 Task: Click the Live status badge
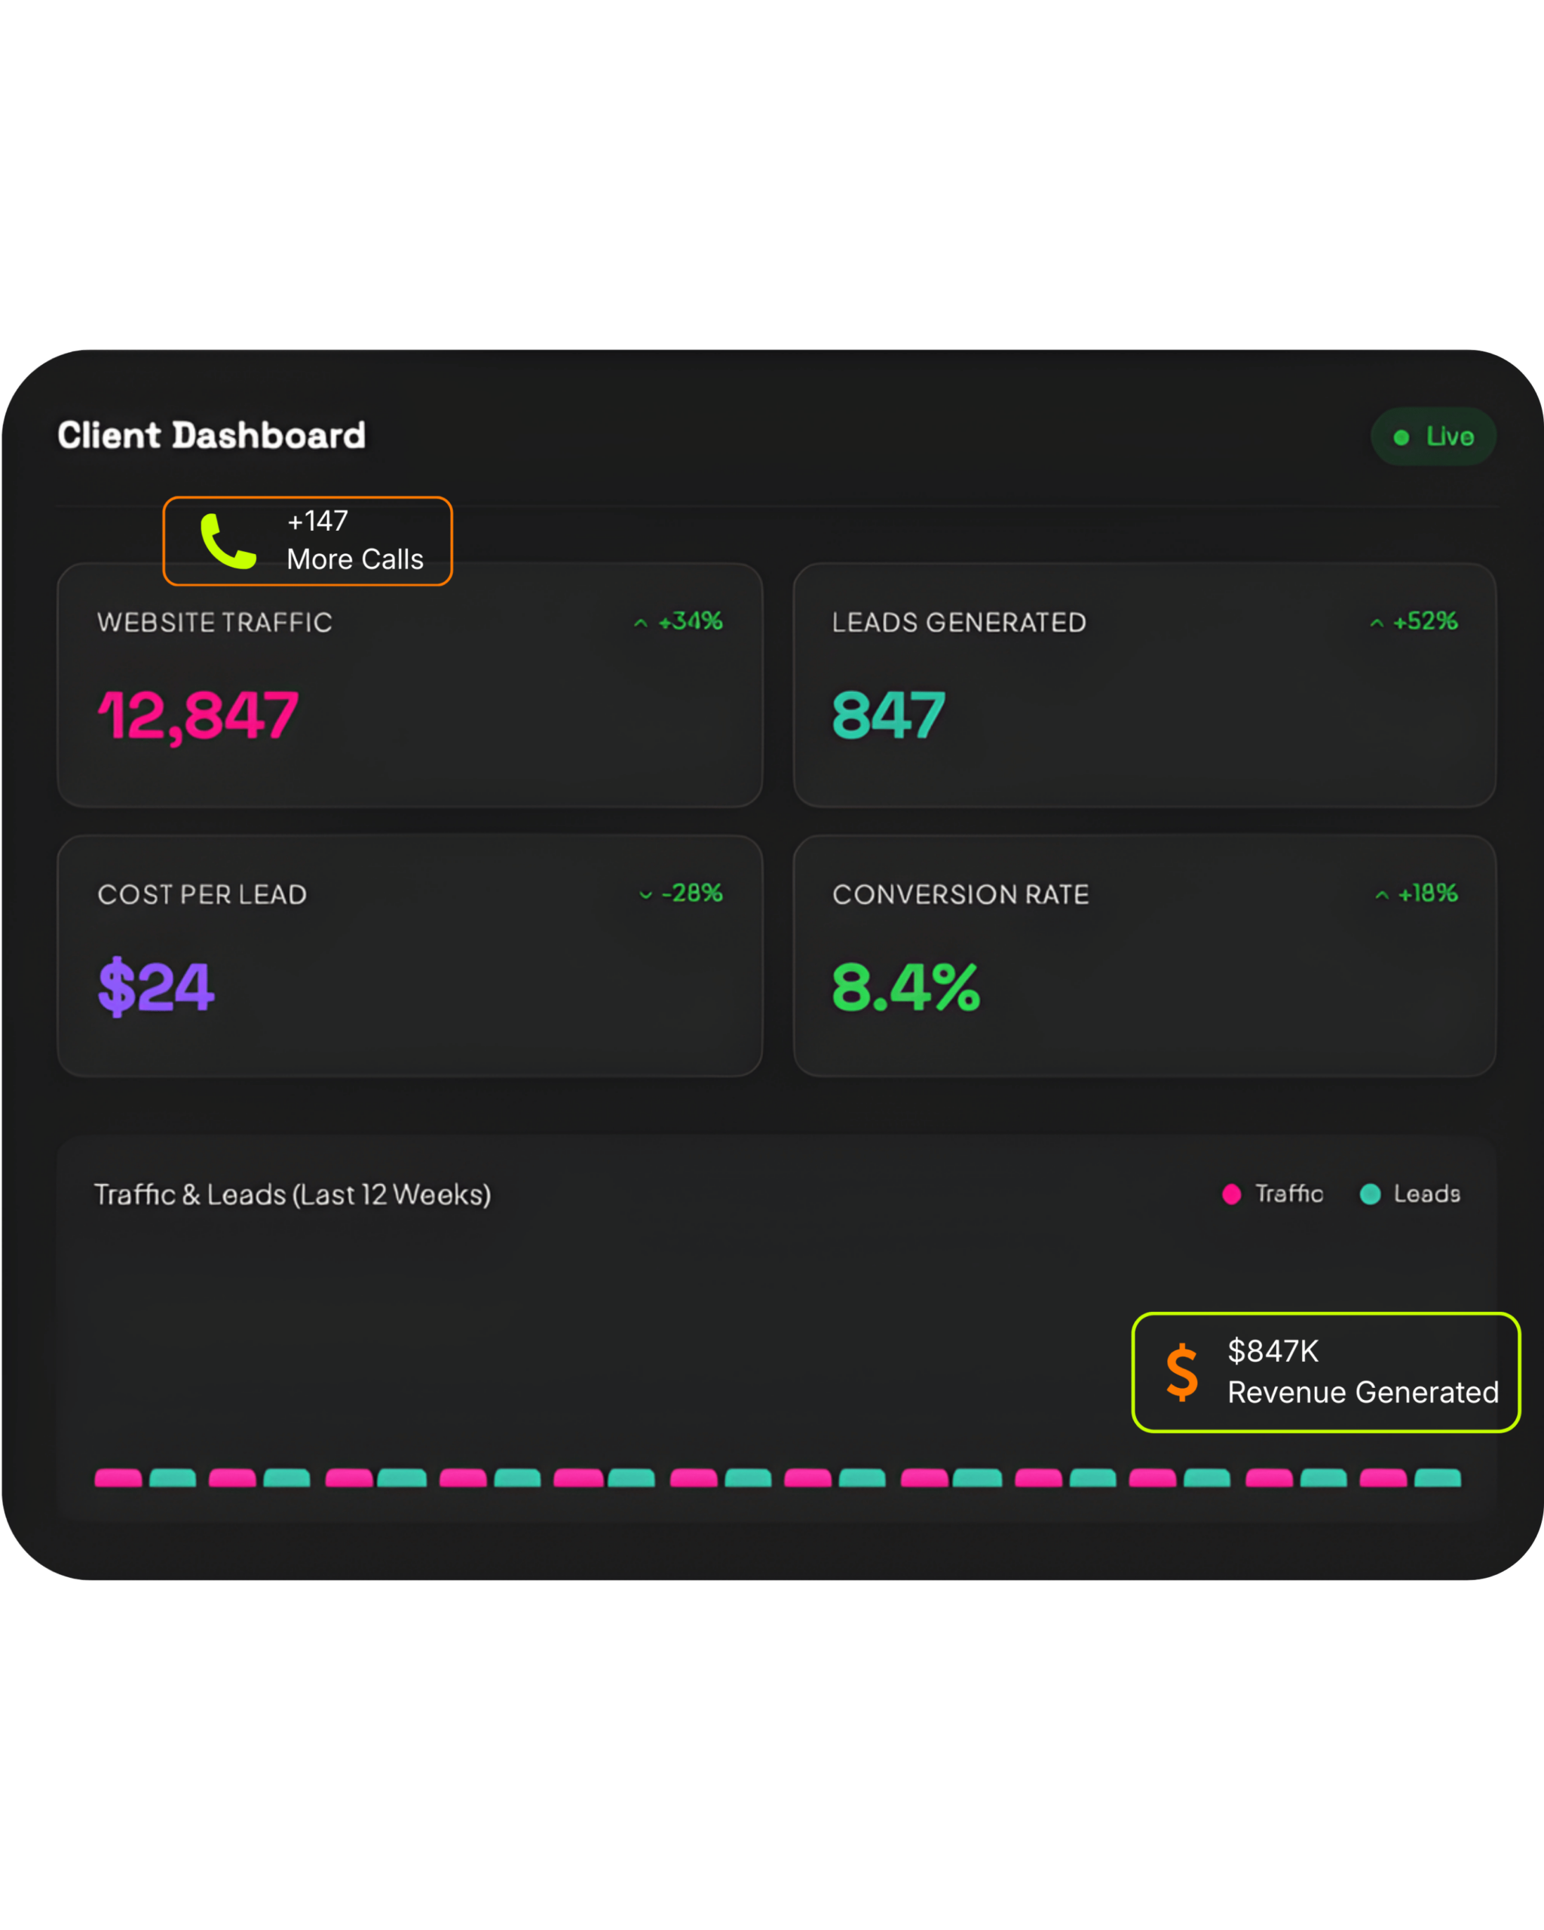click(1433, 437)
